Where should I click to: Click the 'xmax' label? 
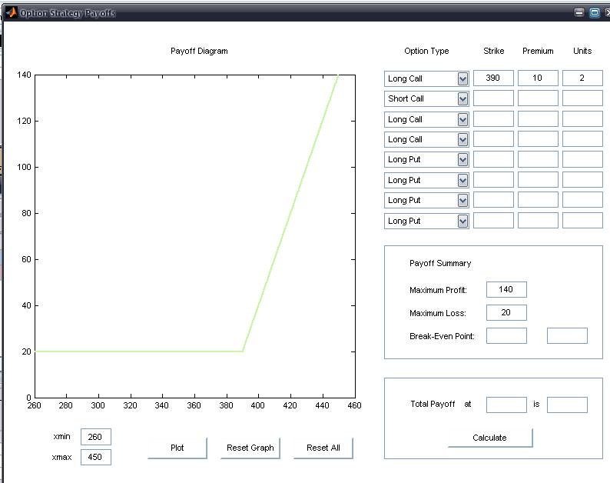62,458
